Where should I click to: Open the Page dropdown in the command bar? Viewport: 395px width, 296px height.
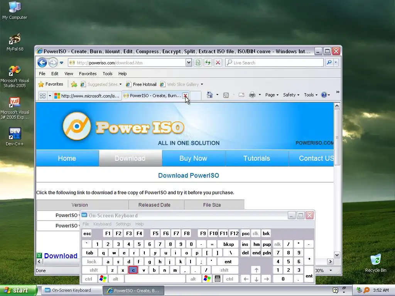pyautogui.click(x=272, y=95)
